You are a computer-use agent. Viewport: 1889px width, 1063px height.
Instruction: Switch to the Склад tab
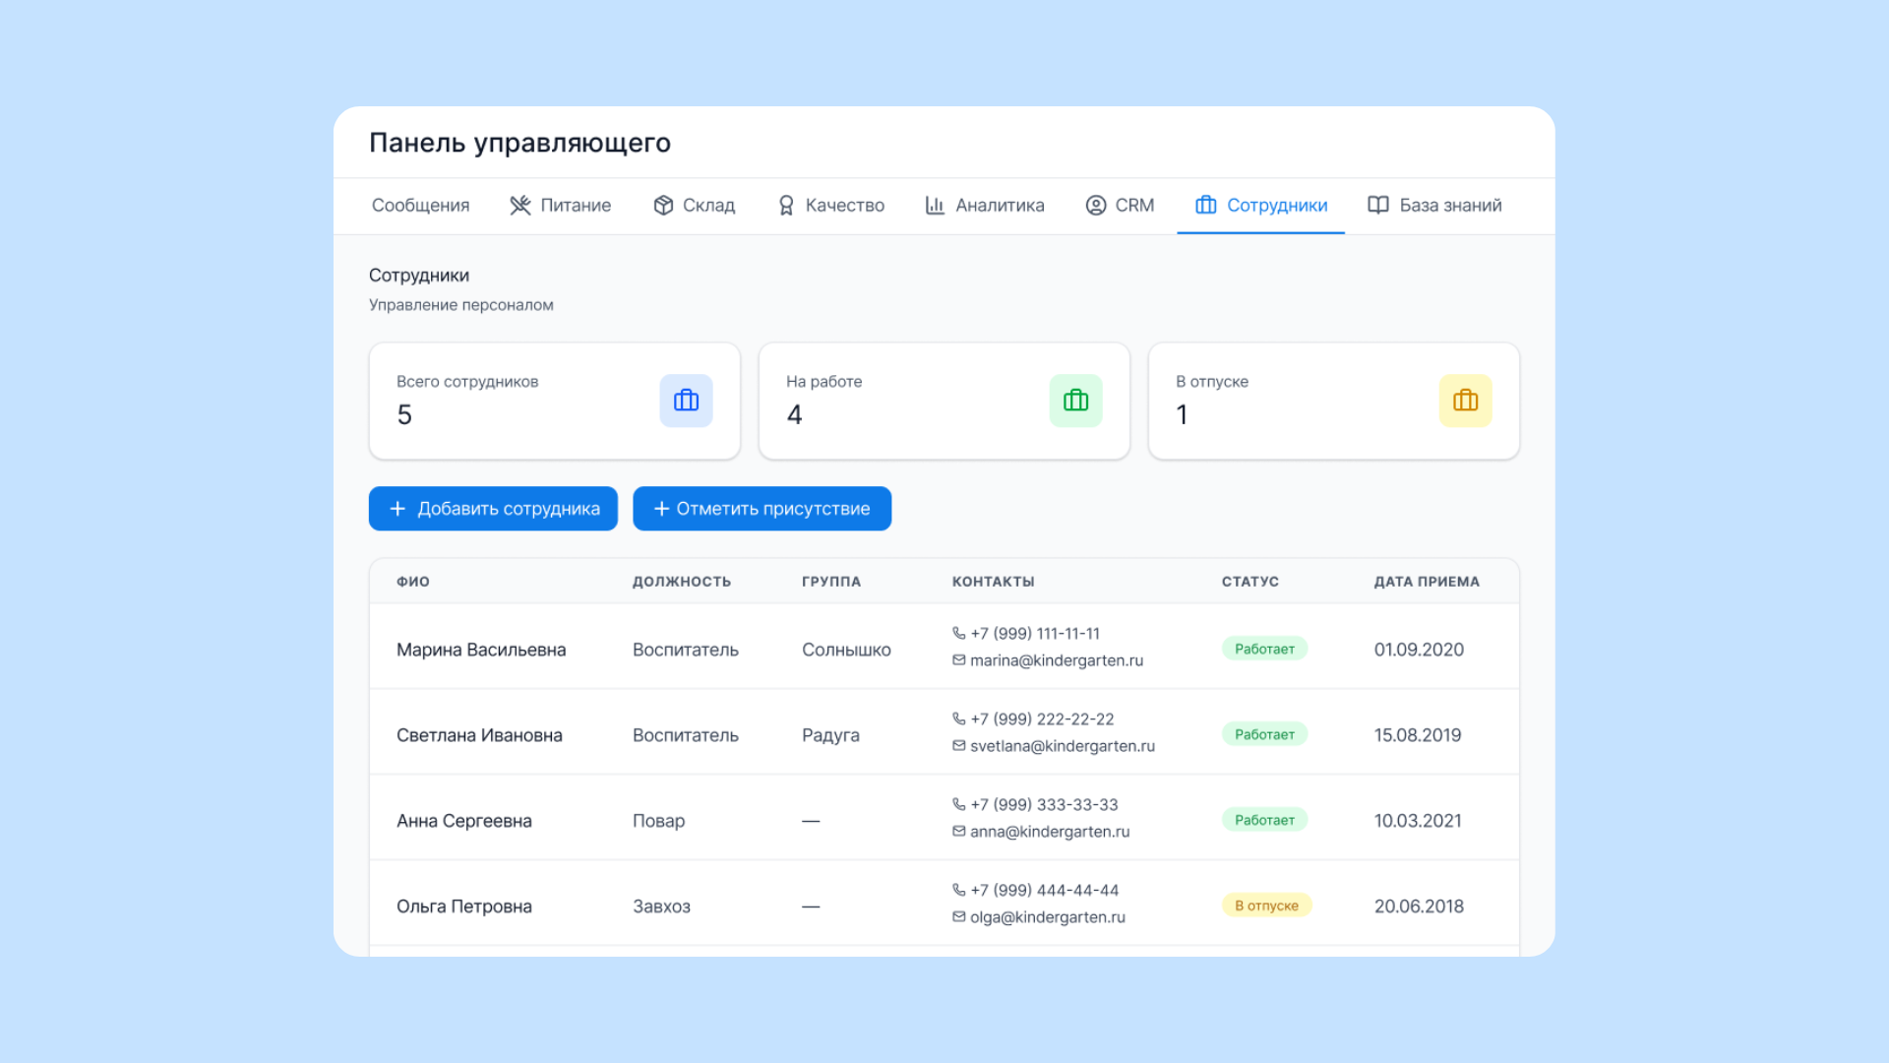click(x=694, y=205)
